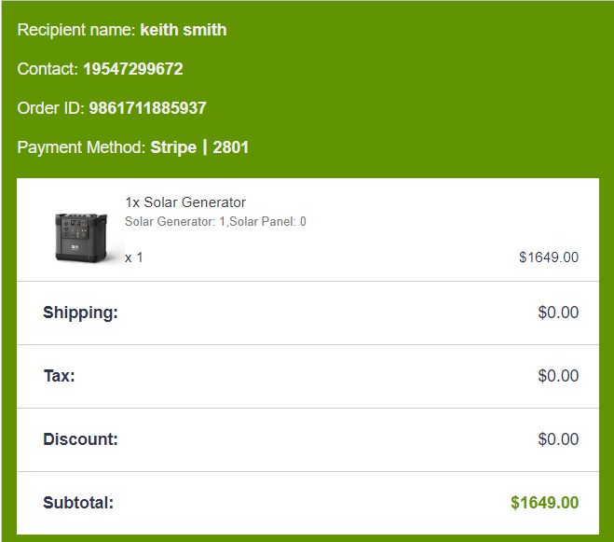Viewport: 614px width, 542px height.
Task: Click the $1649.00 item price
Action: (549, 257)
